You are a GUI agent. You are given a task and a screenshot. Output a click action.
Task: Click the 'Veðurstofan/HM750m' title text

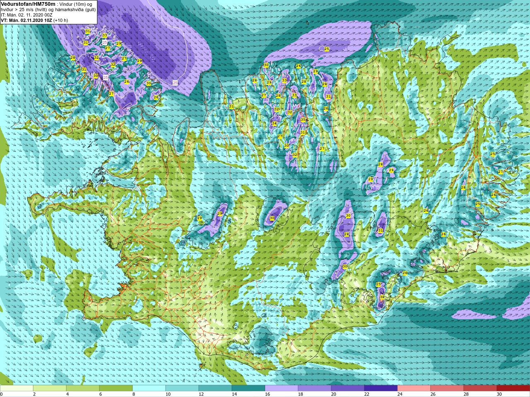[x=28, y=4]
